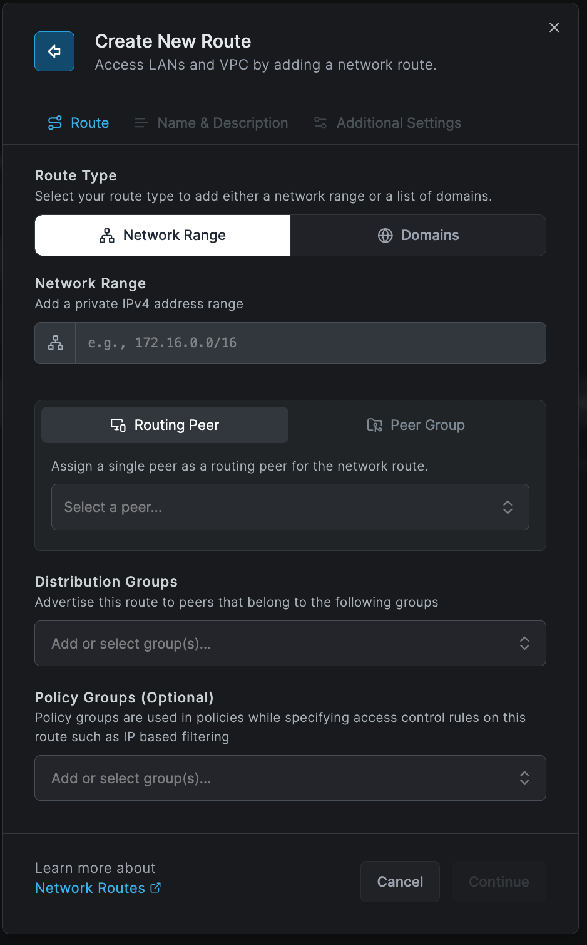587x945 pixels.
Task: Click the Additional Settings sliders icon
Action: [x=320, y=123]
